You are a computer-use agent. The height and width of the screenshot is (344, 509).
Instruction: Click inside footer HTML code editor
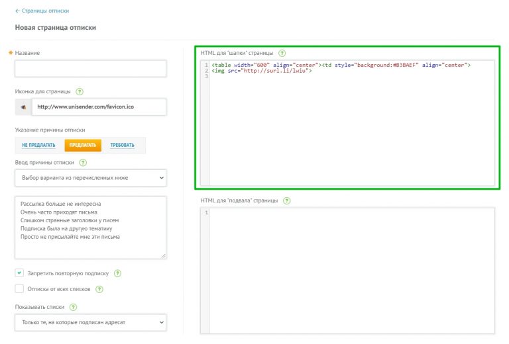pos(348,271)
